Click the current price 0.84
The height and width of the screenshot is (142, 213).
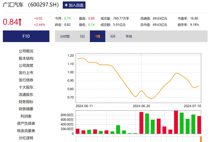click(10, 22)
